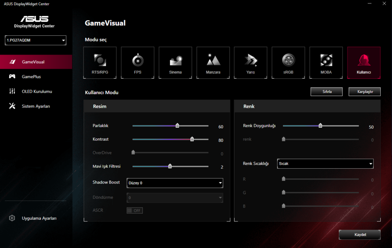Viewport: 392px width, 248px height.
Task: Click the Mavi Işık Filtresi value 2
Action: (222, 167)
